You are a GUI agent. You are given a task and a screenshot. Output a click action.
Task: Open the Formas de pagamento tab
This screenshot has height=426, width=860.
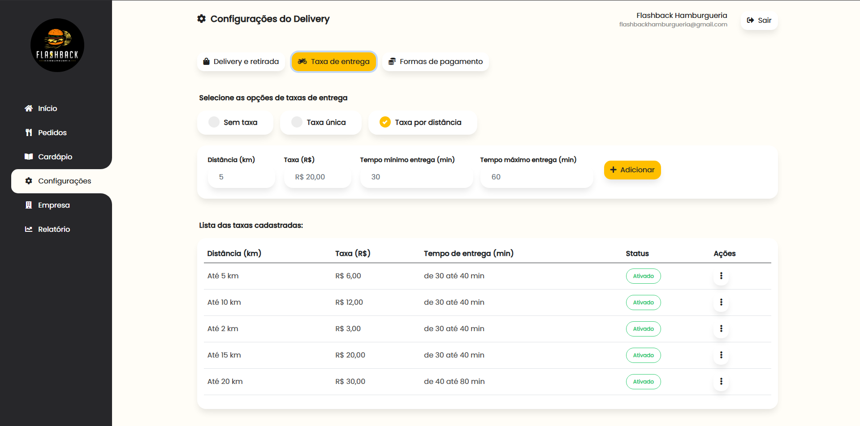click(x=435, y=62)
